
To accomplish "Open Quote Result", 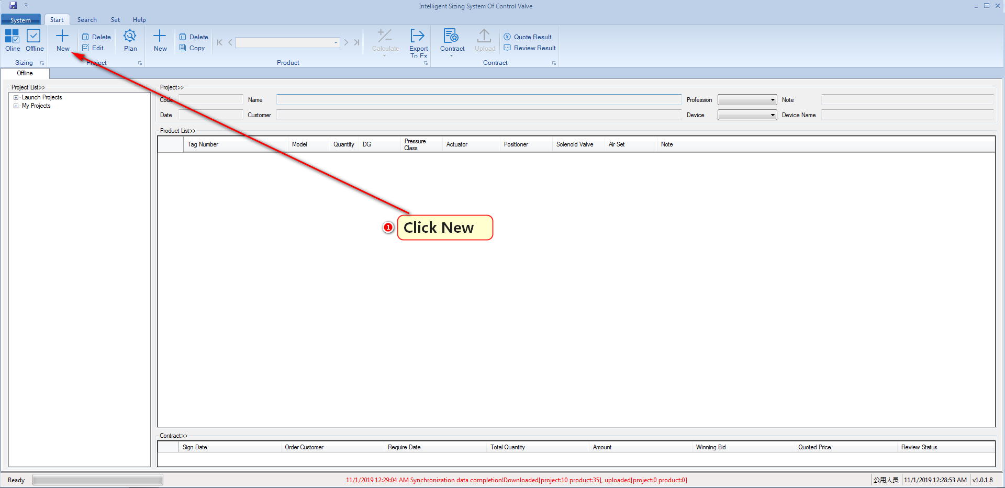I will point(528,37).
